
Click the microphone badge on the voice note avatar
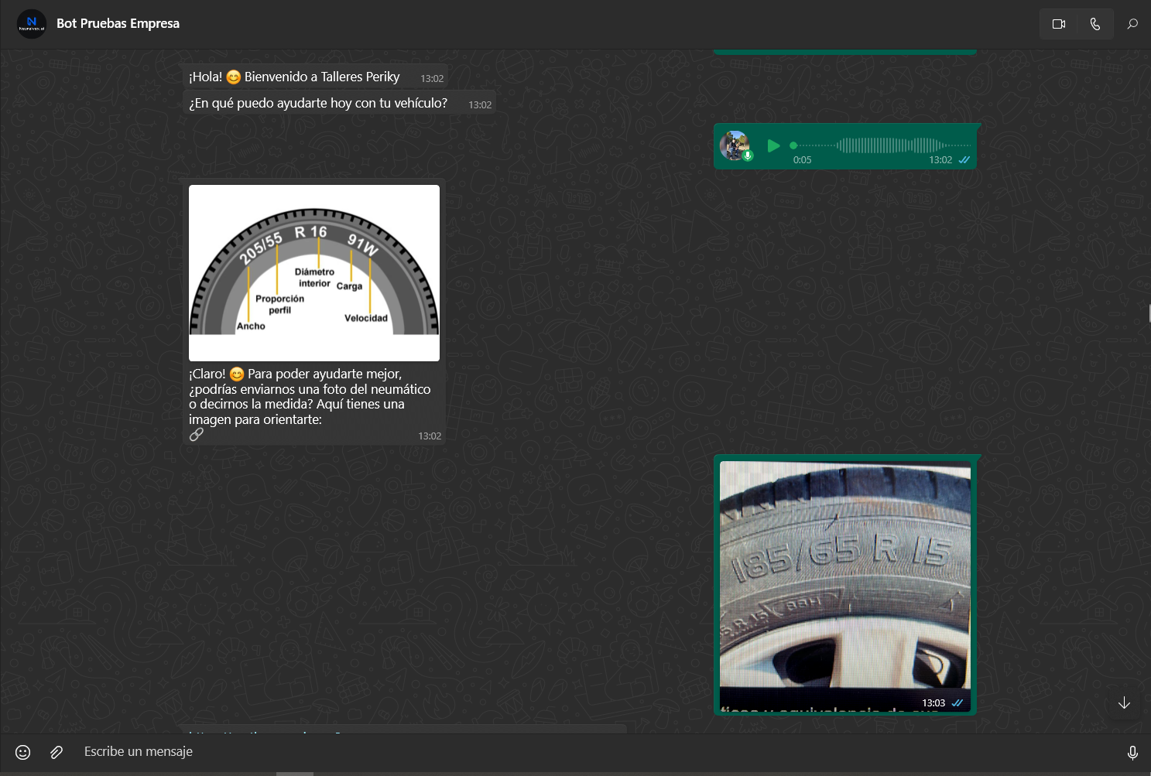[x=747, y=157]
